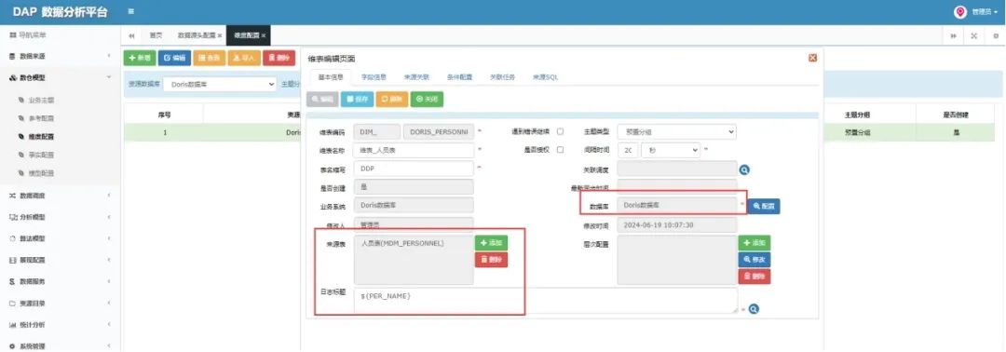Click the search icon beside 日志标题 field
Image resolution: width=1006 pixels, height=352 pixels.
coord(754,309)
